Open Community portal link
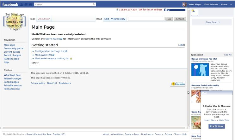 coord(14,49)
